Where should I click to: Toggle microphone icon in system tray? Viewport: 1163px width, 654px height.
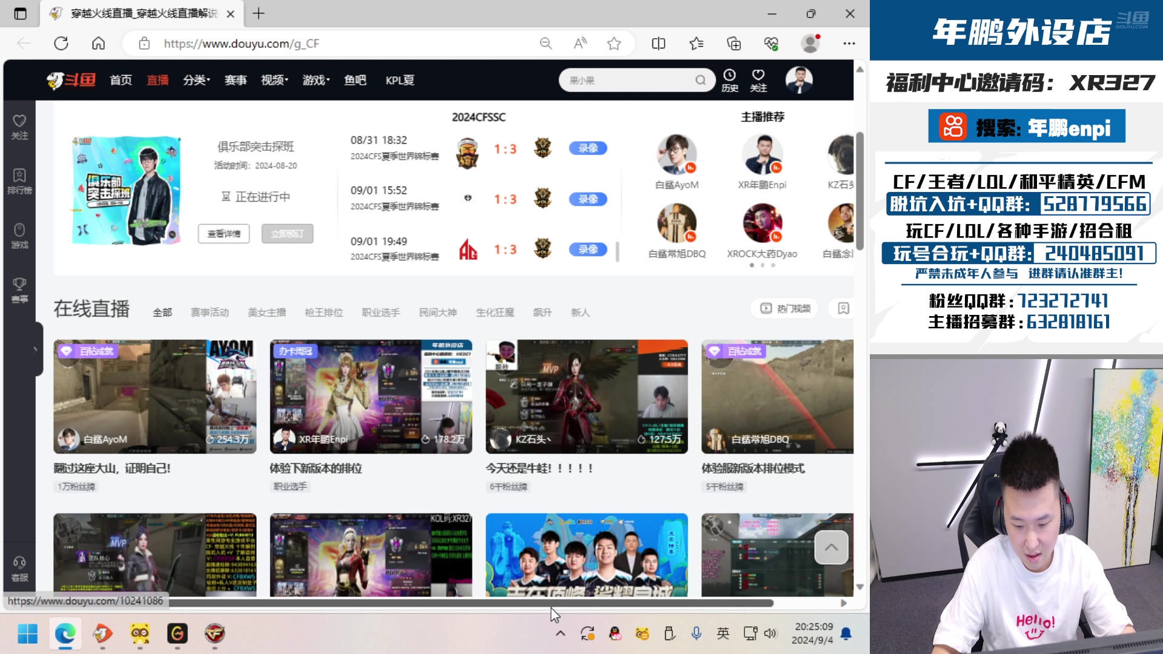click(696, 633)
